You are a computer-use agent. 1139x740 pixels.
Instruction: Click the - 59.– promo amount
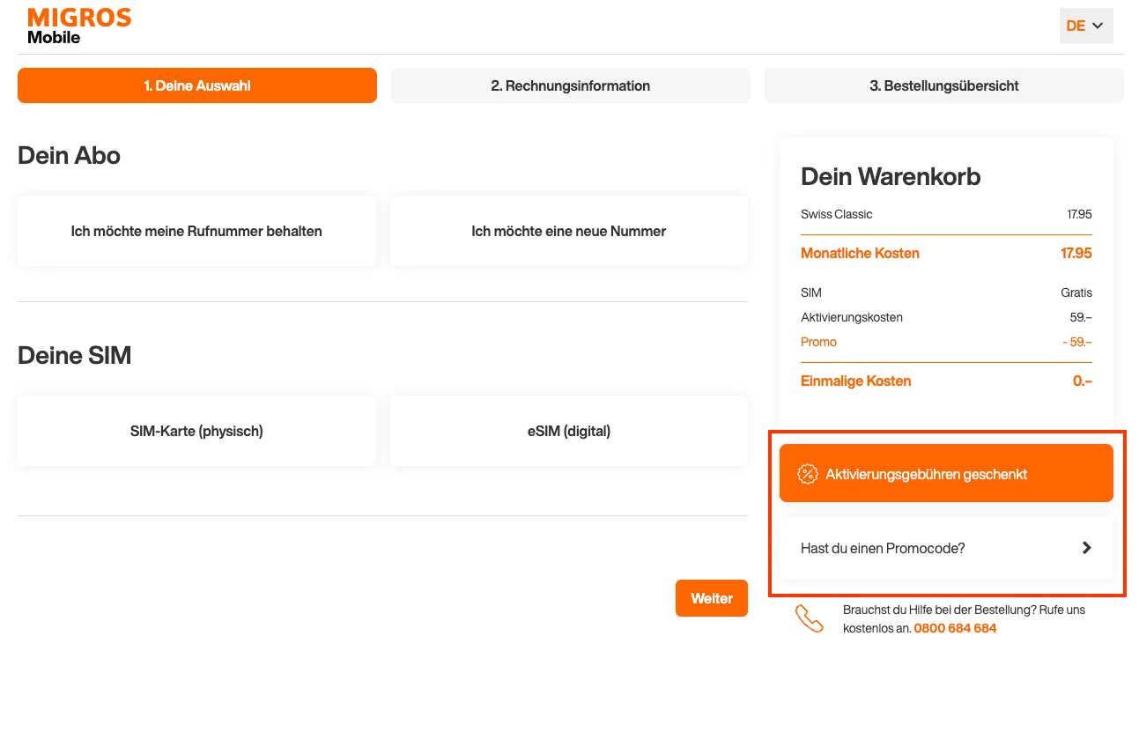click(x=1077, y=342)
